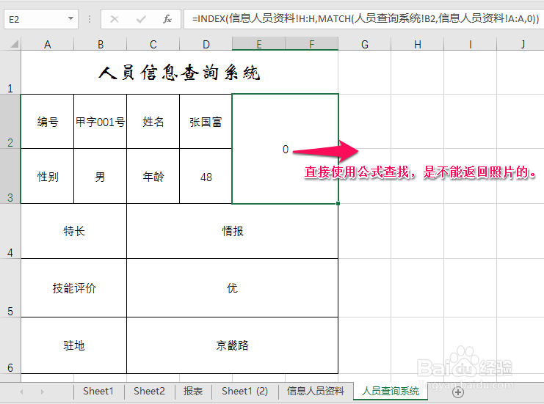Click the formula bar with INDEX formula
This screenshot has width=544, height=404.
click(364, 19)
